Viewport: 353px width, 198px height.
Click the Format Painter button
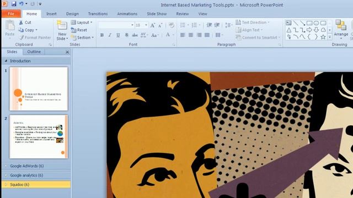(35, 37)
